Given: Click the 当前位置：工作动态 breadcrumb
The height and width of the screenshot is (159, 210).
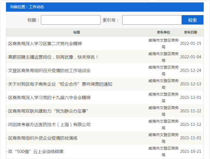Looking at the screenshot, I should coord(27,7).
